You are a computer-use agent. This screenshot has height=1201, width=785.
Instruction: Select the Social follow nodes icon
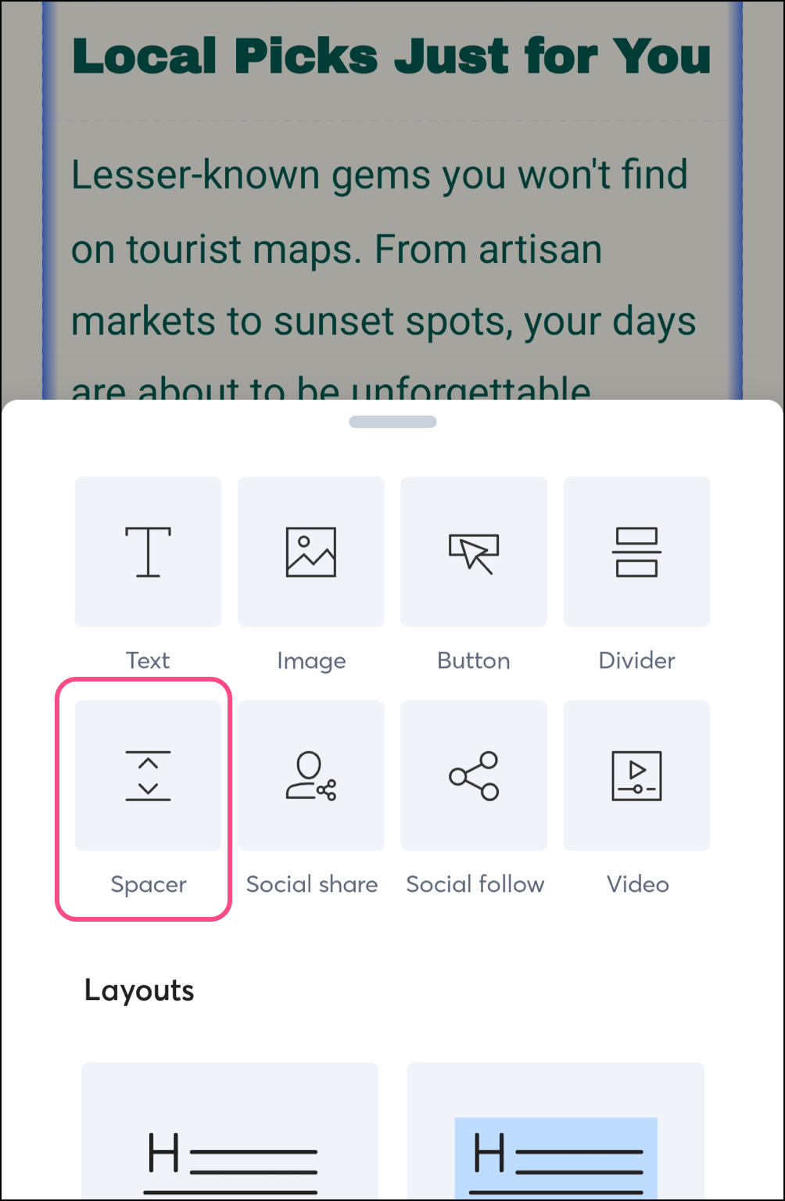pyautogui.click(x=473, y=775)
